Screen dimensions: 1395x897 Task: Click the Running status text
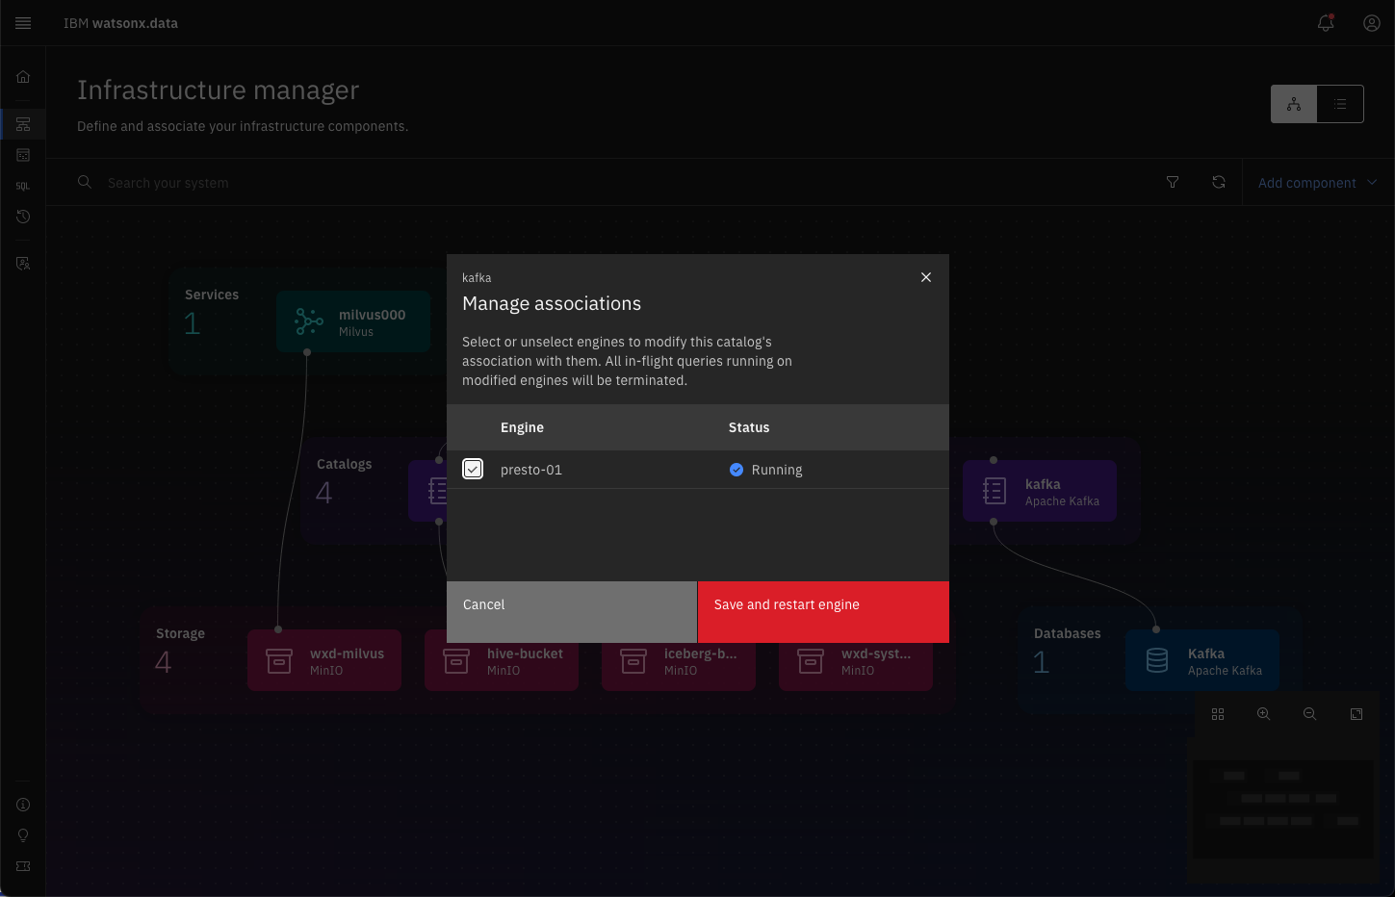pyautogui.click(x=777, y=470)
